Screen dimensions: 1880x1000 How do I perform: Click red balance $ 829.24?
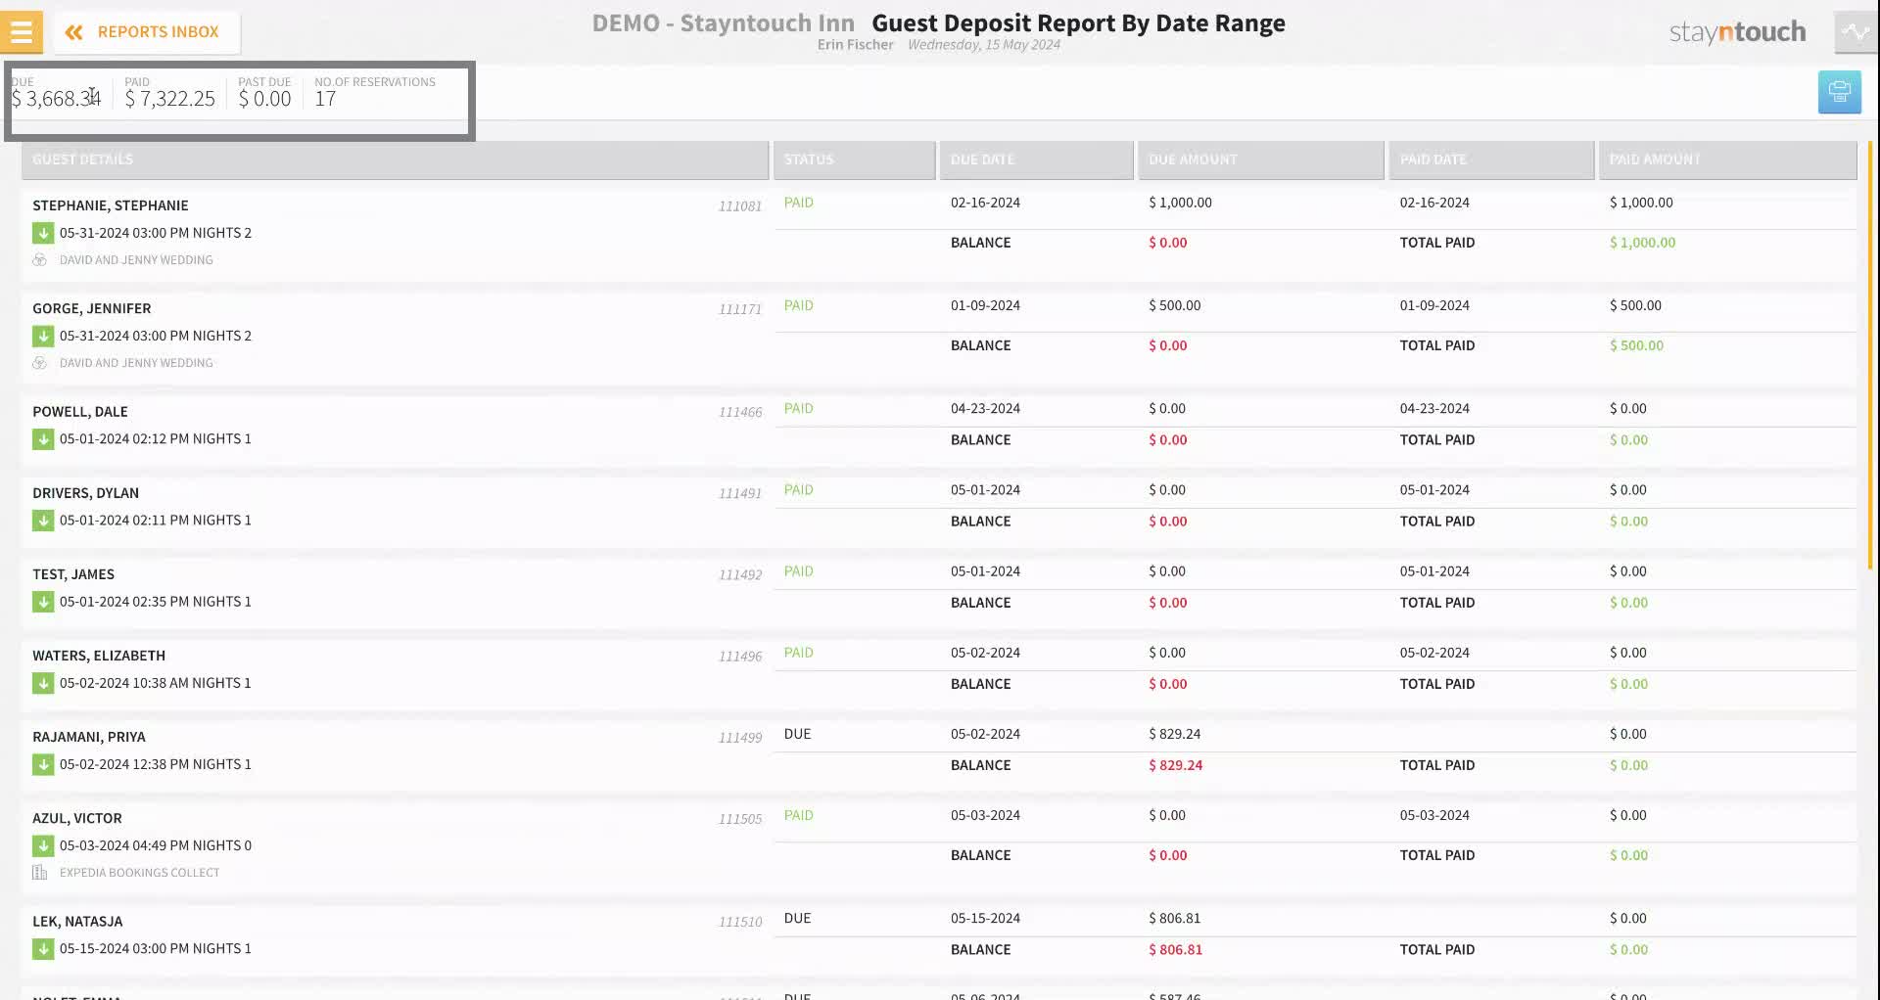tap(1176, 765)
